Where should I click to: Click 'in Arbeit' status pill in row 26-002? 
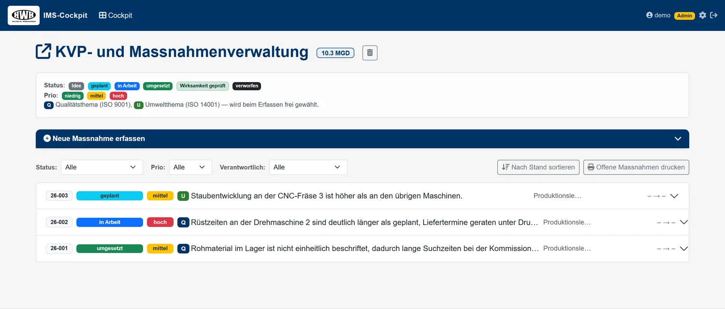(110, 222)
